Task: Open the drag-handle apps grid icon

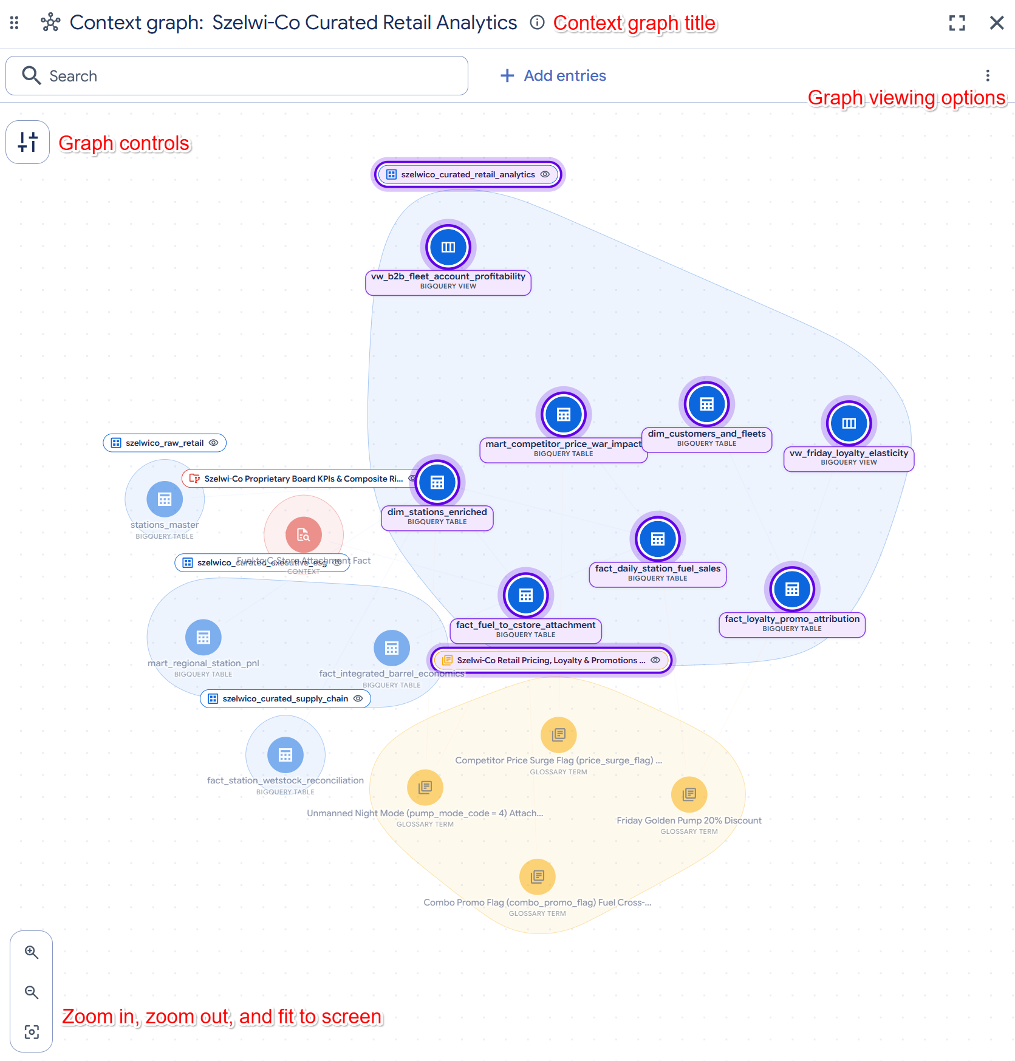Action: pos(15,23)
